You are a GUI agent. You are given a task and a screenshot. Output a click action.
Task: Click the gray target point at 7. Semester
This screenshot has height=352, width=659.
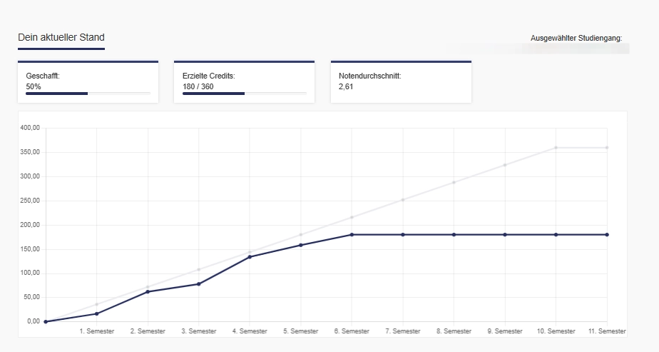point(403,200)
